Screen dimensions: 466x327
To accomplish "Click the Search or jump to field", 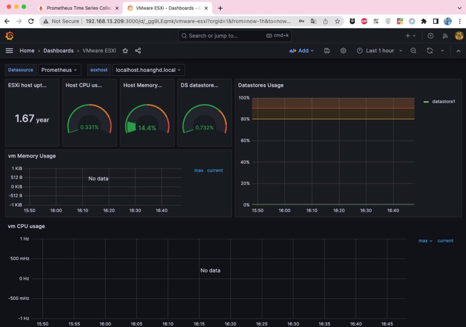I will tap(234, 35).
